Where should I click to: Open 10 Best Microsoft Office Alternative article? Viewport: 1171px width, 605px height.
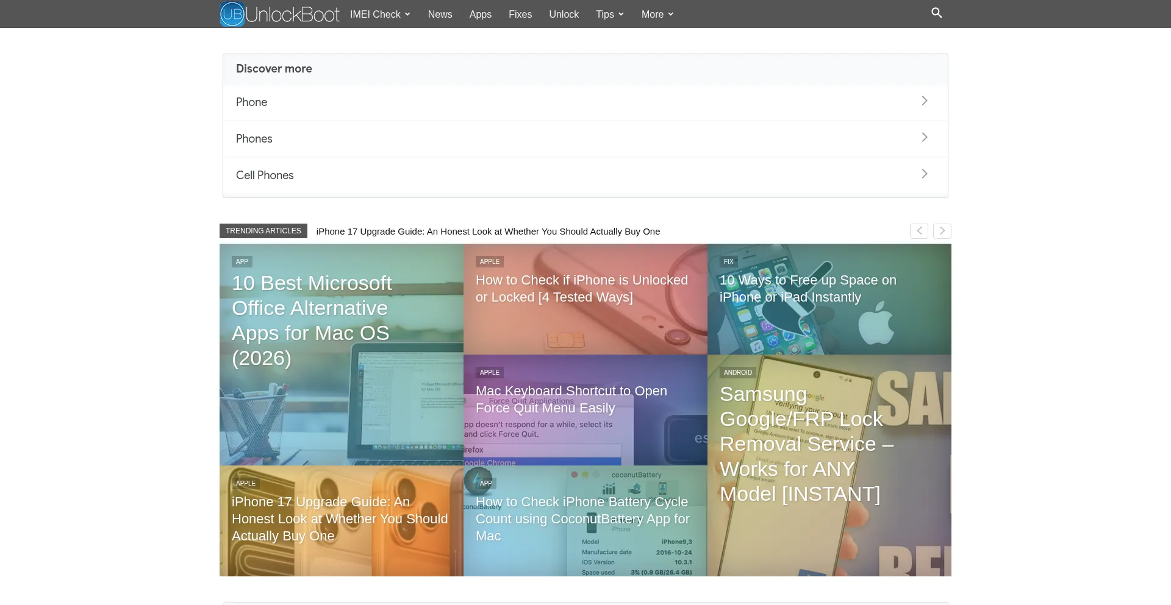(312, 320)
